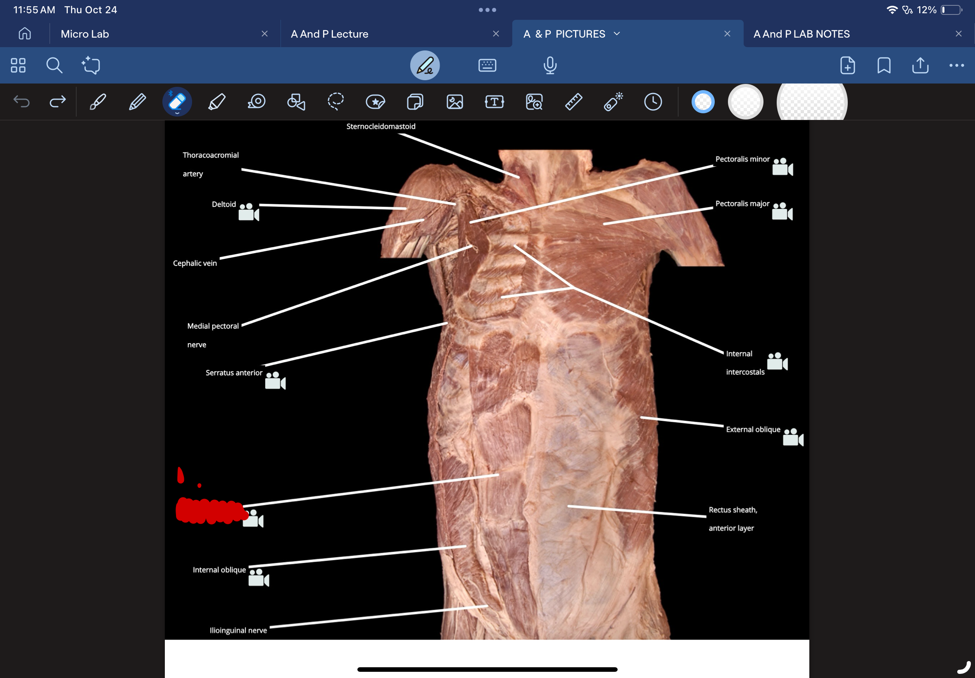Switch to A And P LAB NOTES tab
The width and height of the screenshot is (975, 678).
[801, 34]
